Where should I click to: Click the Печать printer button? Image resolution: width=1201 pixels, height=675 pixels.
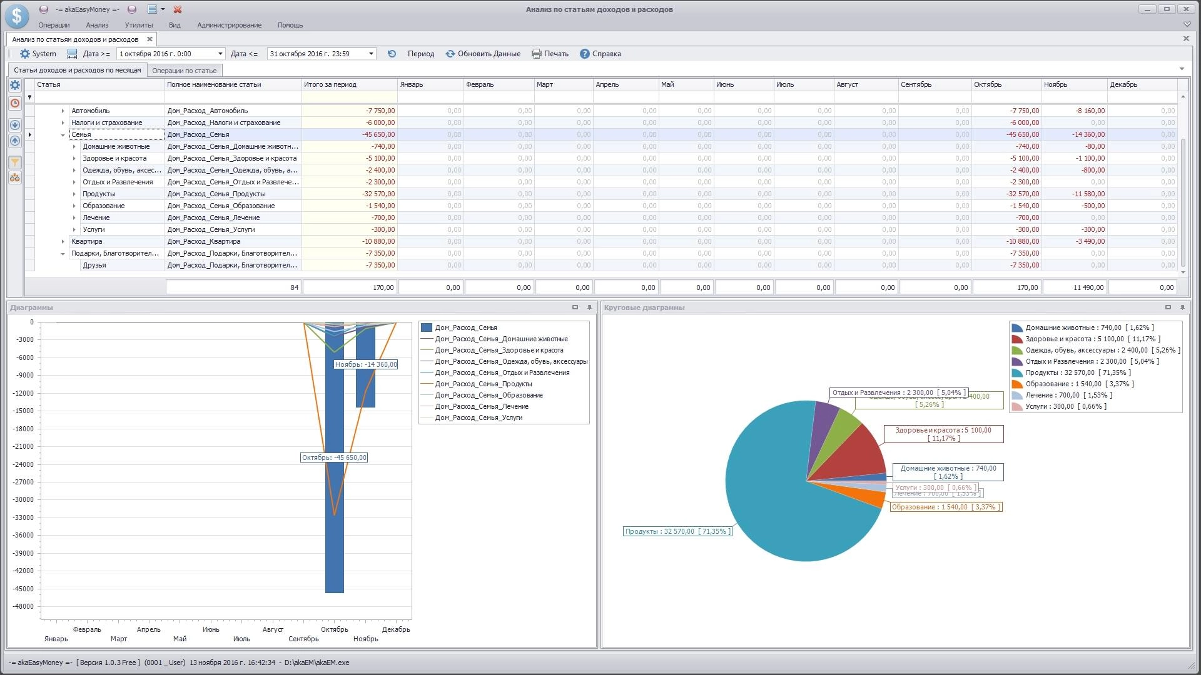(550, 54)
